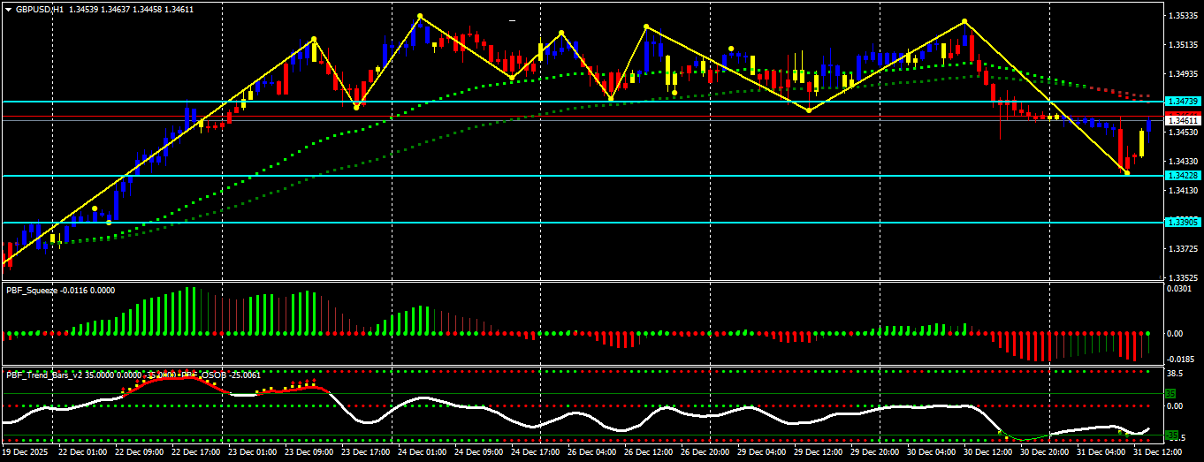Click the 24 Dec 01:00 time label
The image size is (1204, 462).
pos(423,451)
